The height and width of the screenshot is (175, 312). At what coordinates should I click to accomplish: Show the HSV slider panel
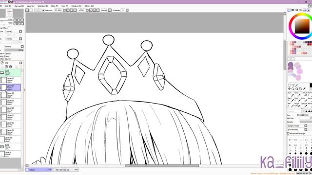coord(297,10)
